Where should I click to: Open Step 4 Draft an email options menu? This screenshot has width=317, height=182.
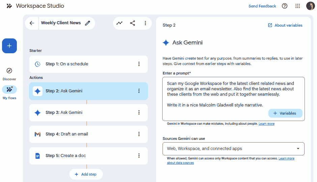(139, 134)
